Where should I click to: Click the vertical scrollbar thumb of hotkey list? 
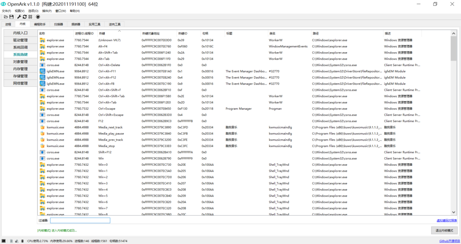[x=453, y=49]
